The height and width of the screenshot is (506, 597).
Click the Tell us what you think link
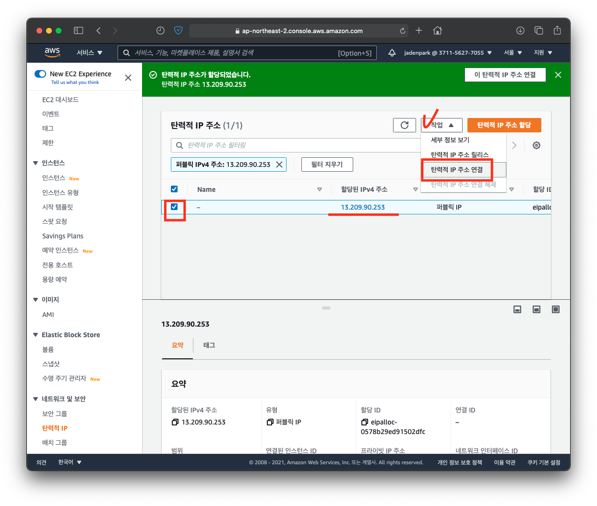point(75,82)
